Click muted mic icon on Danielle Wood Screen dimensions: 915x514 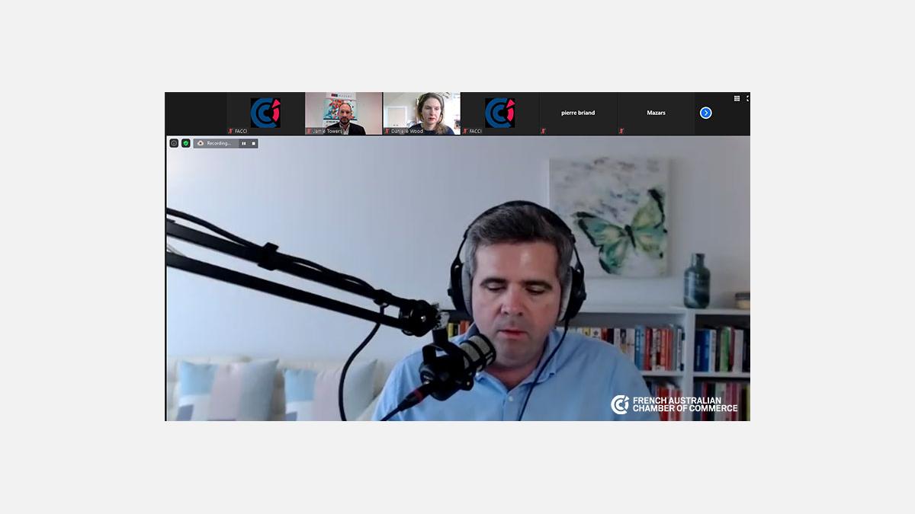click(387, 131)
